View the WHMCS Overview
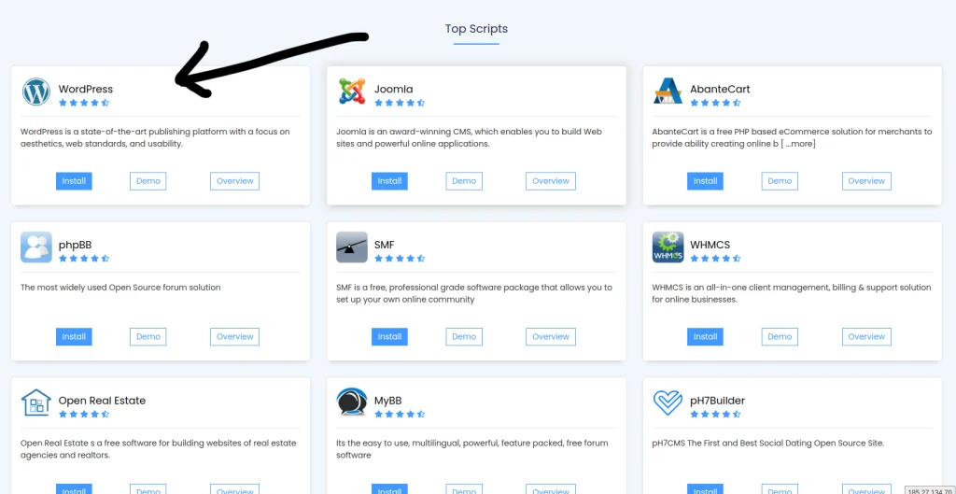Image resolution: width=956 pixels, height=494 pixels. coord(866,337)
